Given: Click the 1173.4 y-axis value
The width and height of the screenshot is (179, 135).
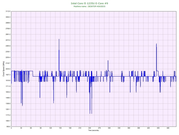Looking at the screenshot, I should pyautogui.click(x=8, y=115).
